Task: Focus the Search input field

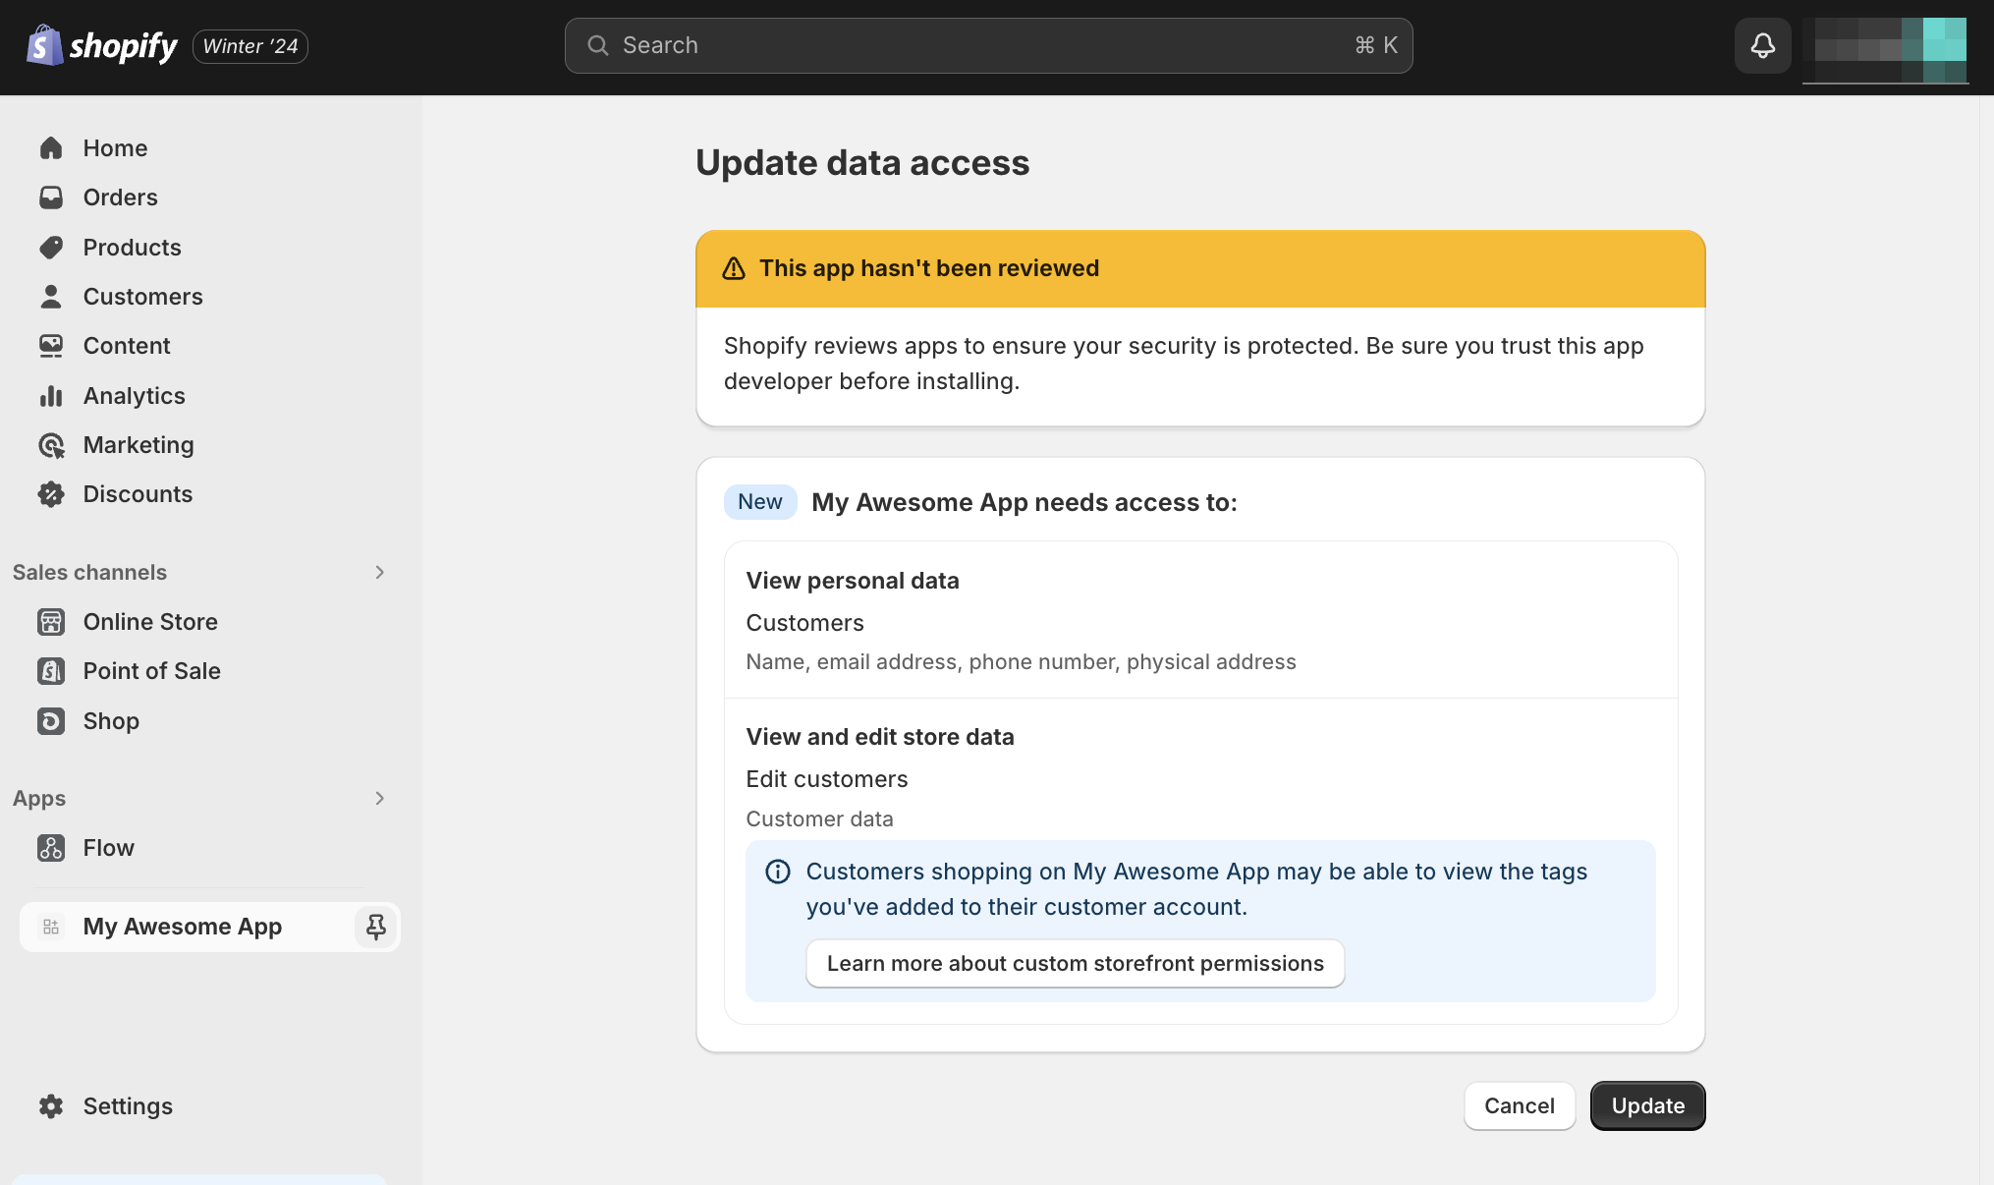Action: coord(987,45)
